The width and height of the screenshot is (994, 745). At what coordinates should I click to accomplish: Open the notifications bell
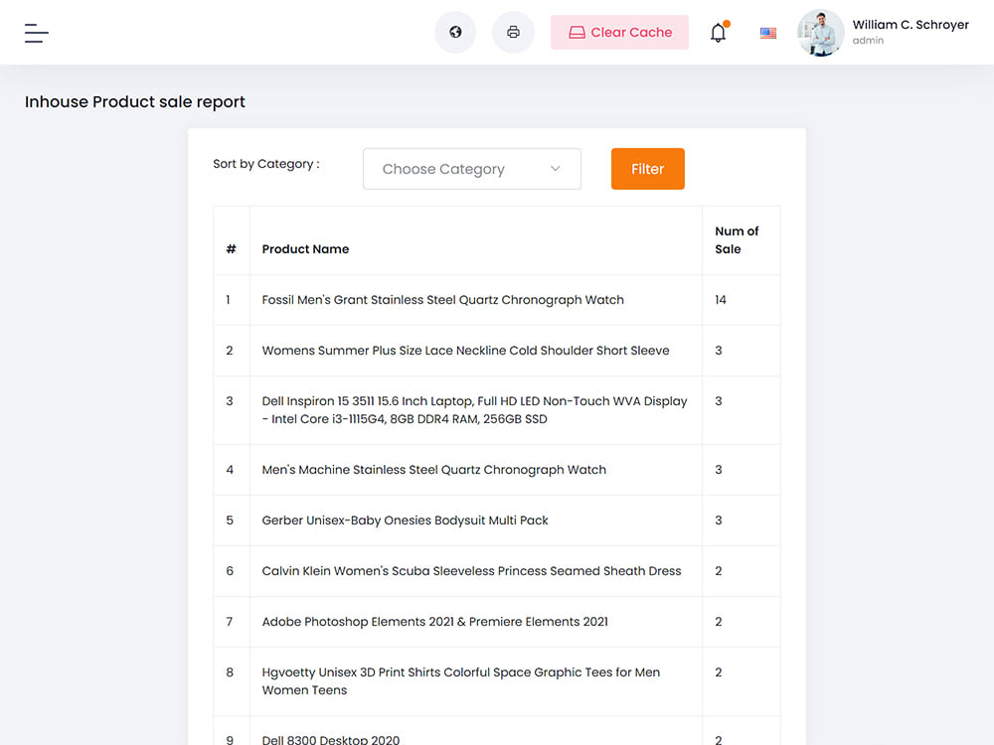tap(719, 32)
